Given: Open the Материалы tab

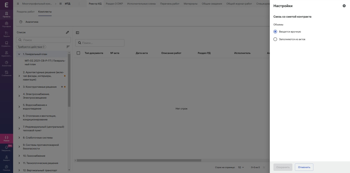Looking at the screenshot, I should [x=191, y=4].
